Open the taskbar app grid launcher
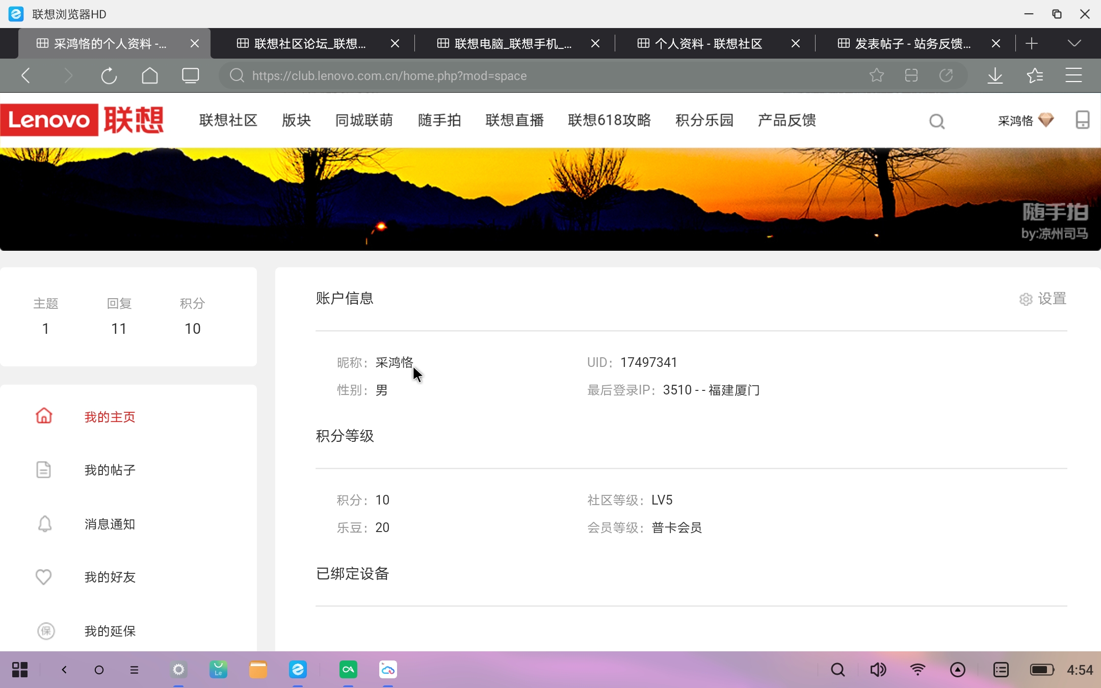This screenshot has width=1101, height=688. pos(19,670)
